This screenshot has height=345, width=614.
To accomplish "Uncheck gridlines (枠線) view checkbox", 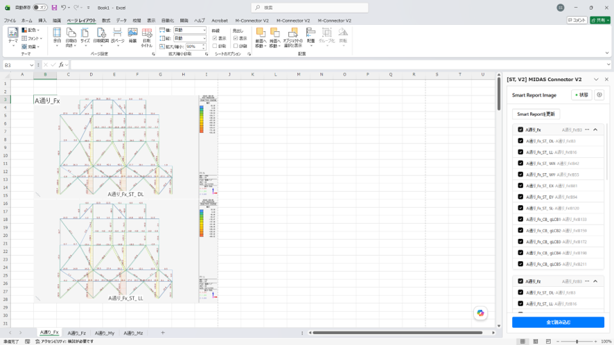I will click(215, 38).
